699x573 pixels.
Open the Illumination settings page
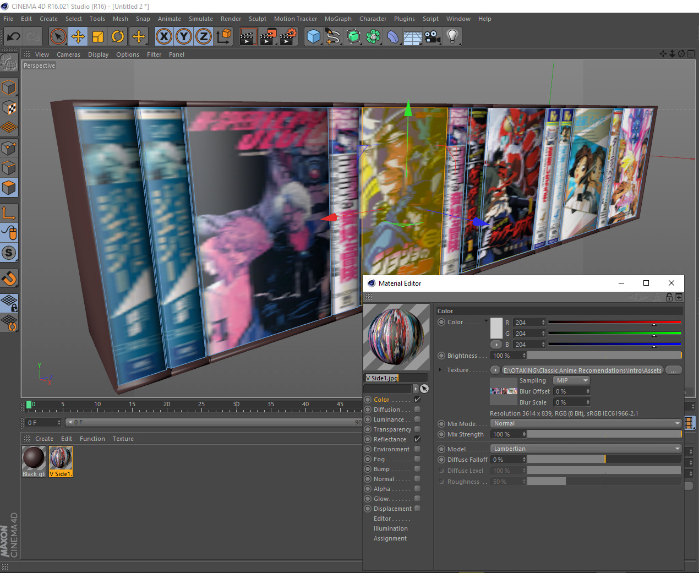(391, 528)
